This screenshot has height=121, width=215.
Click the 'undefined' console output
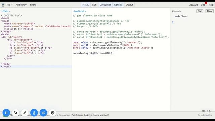click(x=181, y=16)
